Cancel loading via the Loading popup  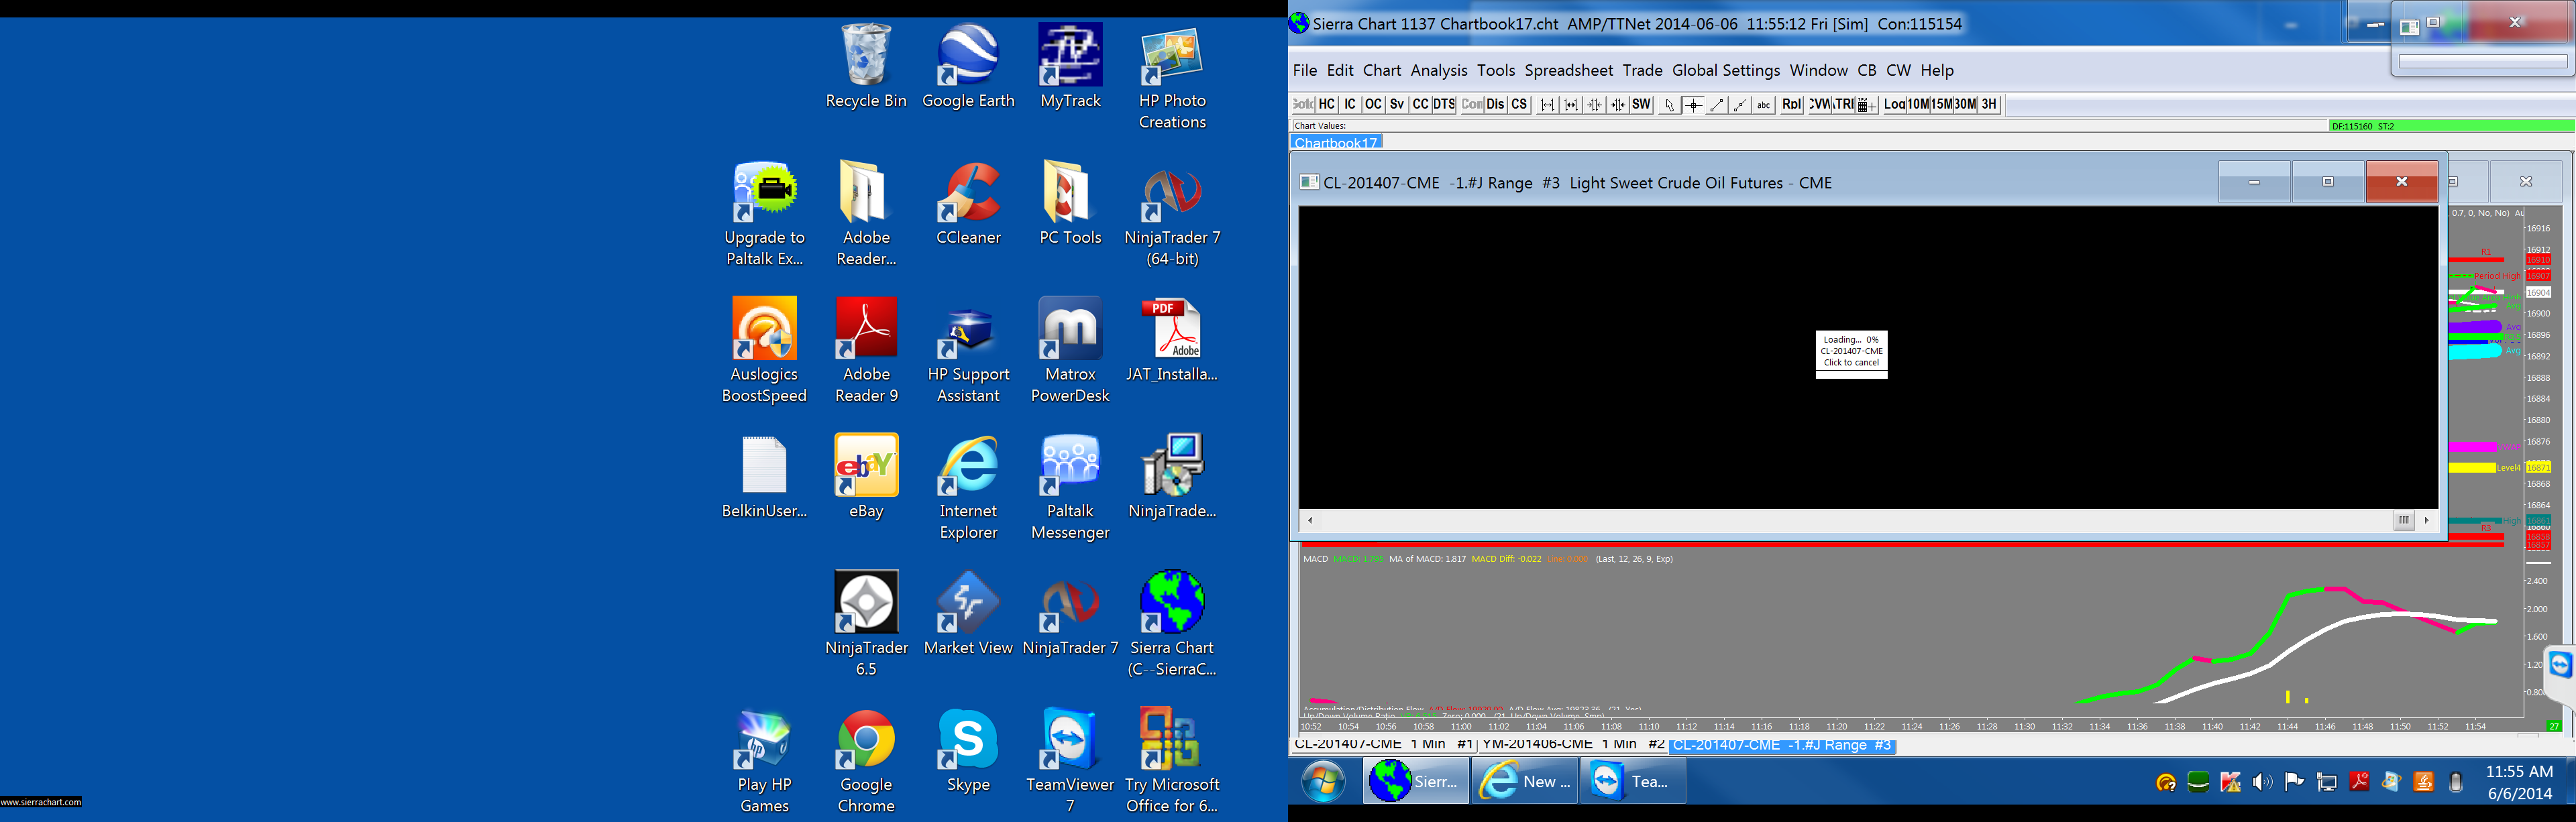[x=1850, y=362]
